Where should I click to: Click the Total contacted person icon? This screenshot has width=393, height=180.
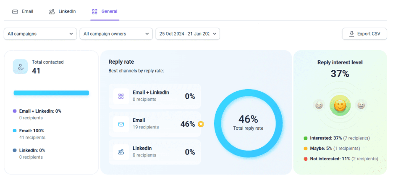[x=20, y=67]
